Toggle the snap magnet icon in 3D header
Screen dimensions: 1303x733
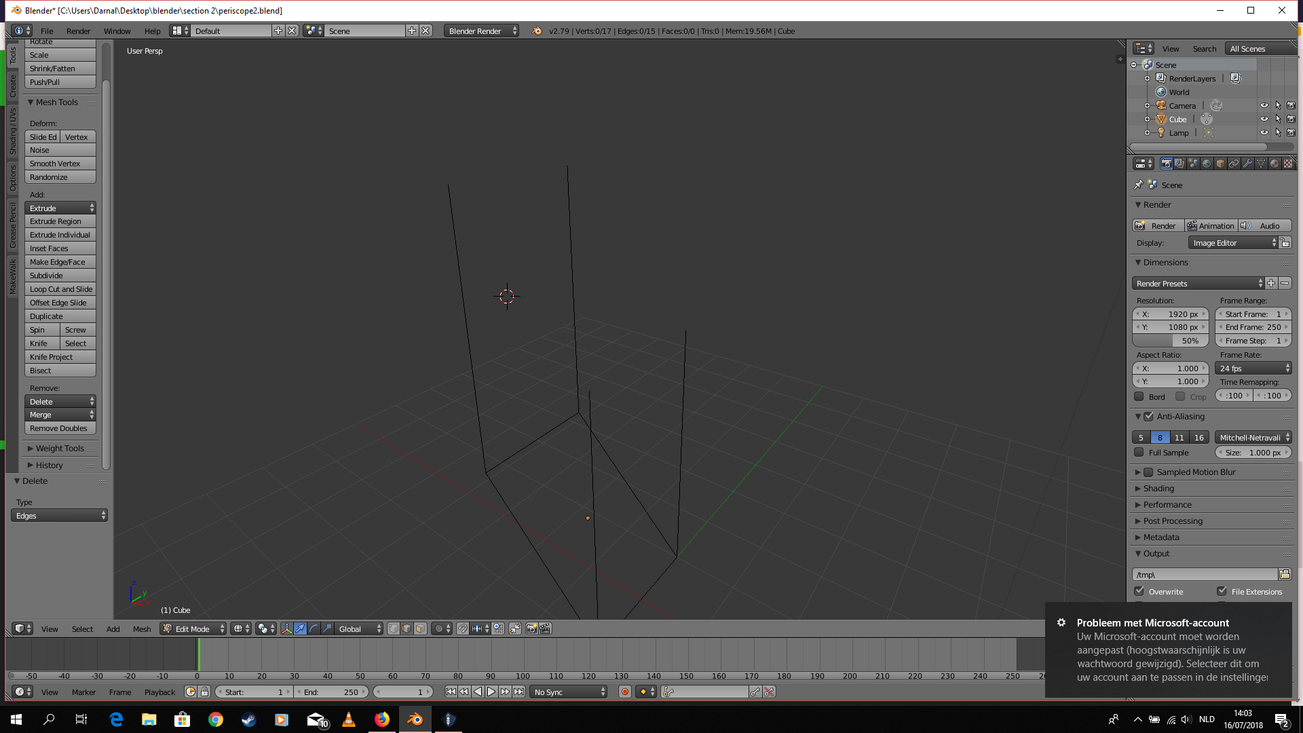point(462,628)
